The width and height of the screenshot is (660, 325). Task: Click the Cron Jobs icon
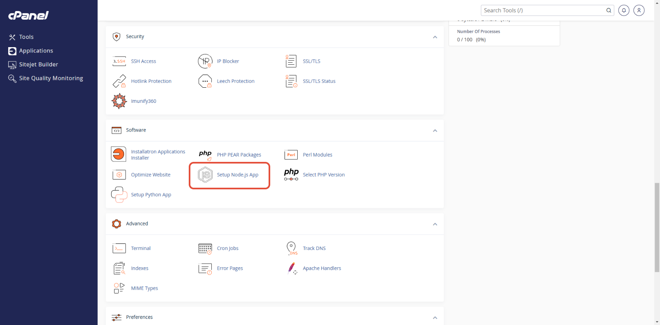pos(205,248)
